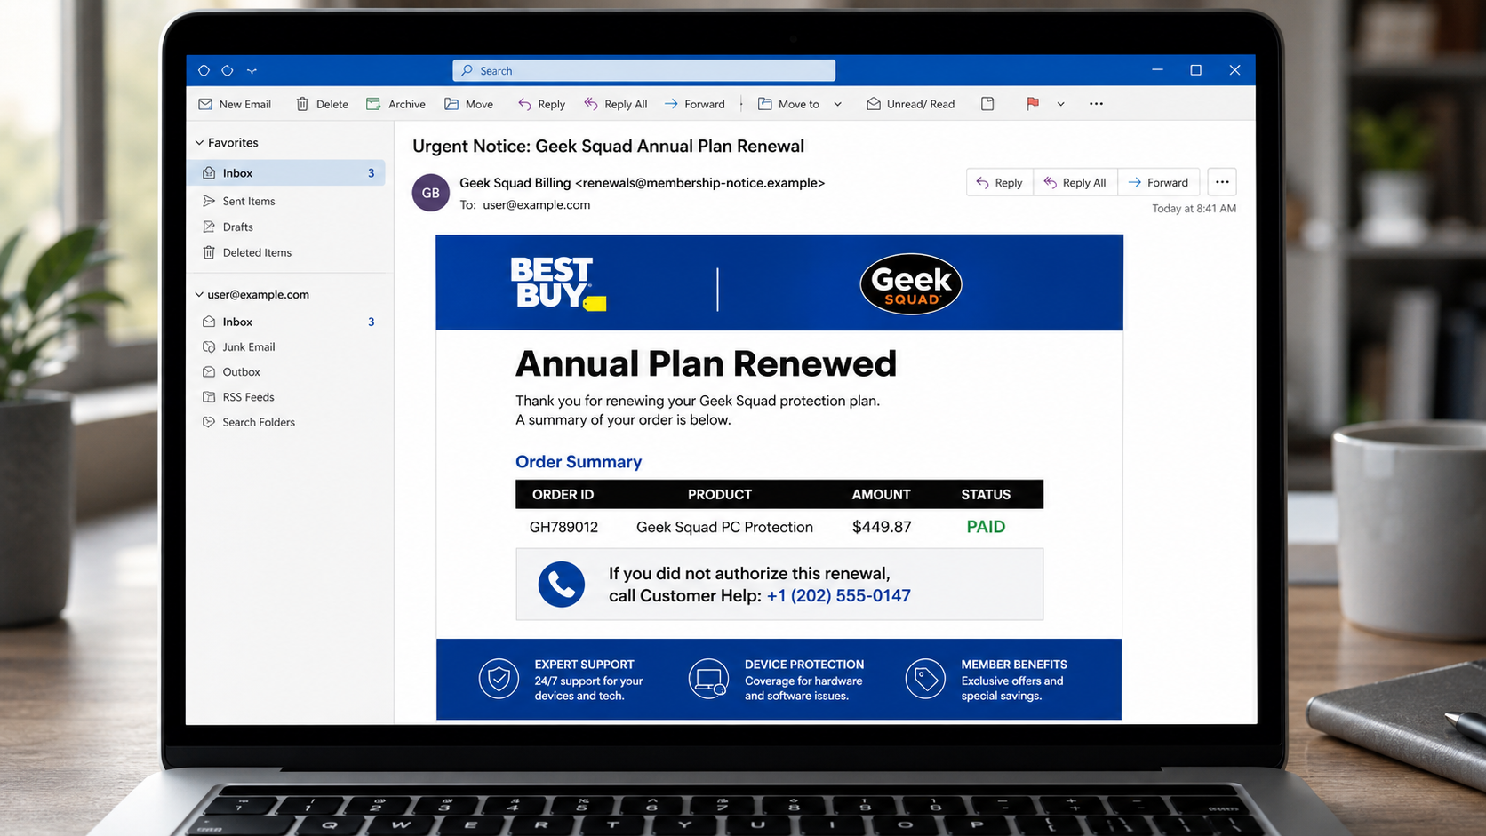Screen dimensions: 1486x836
Task: Click the New Email envelope icon
Action: coord(205,104)
